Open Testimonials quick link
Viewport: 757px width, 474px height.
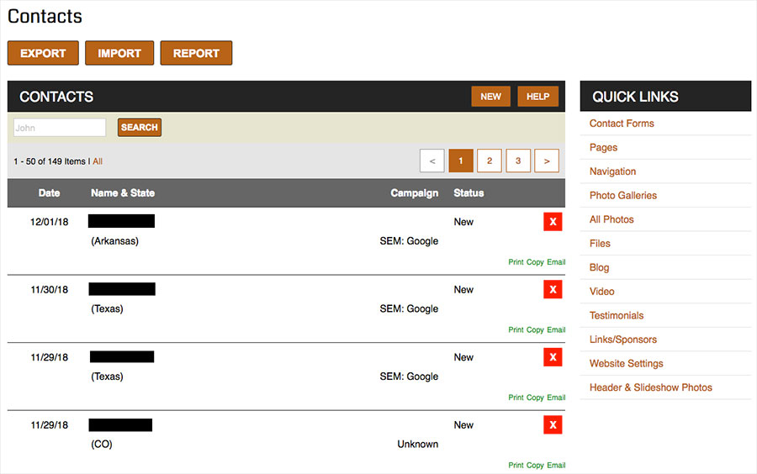click(x=617, y=315)
